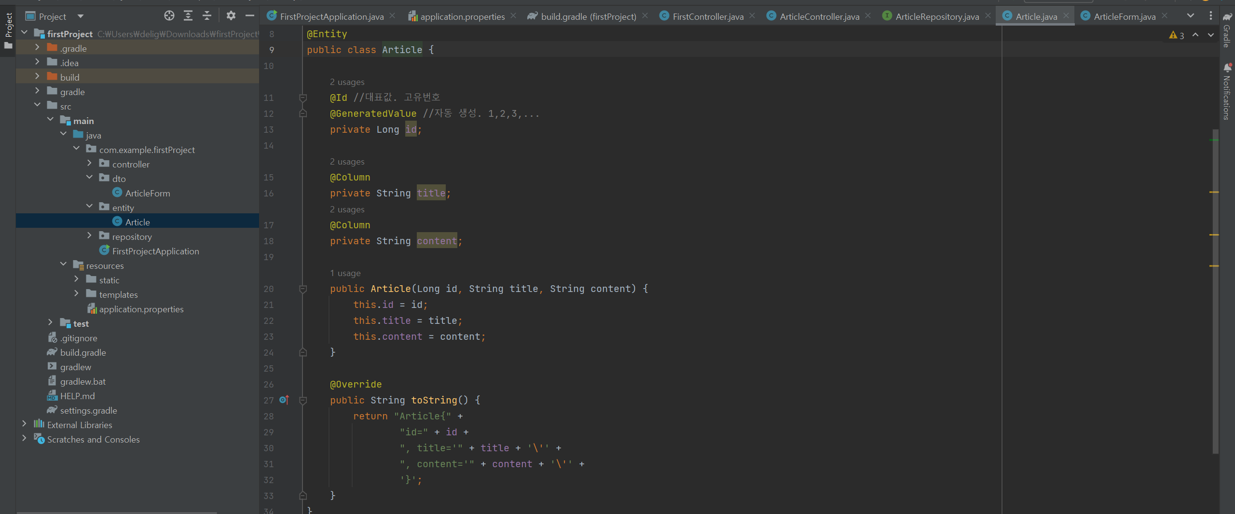Expand the .idea folder
1235x514 pixels.
pos(37,62)
